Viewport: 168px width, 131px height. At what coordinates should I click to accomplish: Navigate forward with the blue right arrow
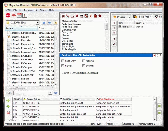(50, 23)
